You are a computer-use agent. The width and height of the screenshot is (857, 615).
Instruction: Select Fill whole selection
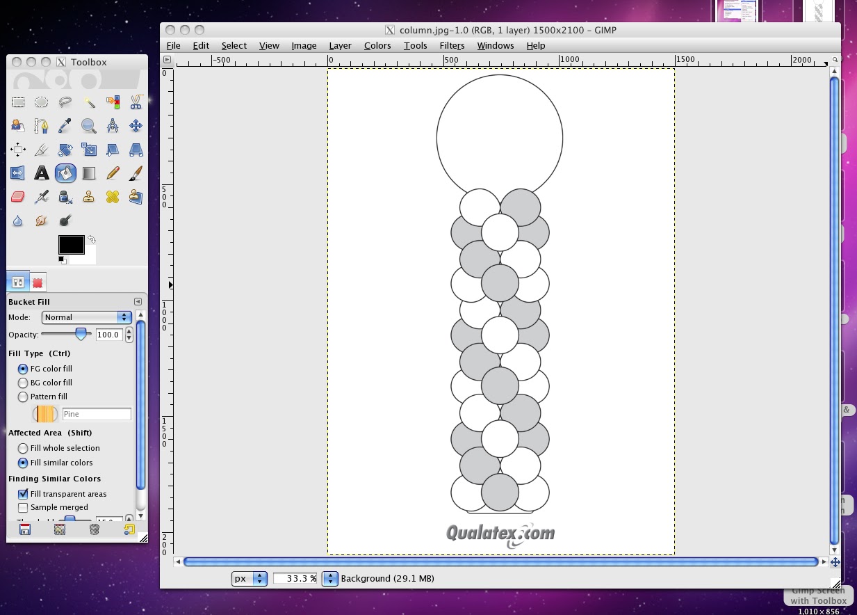[x=23, y=448]
